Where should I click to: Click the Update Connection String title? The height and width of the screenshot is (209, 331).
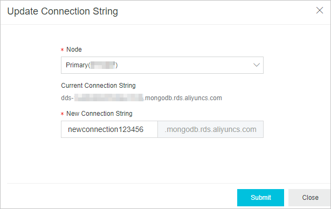pyautogui.click(x=63, y=11)
